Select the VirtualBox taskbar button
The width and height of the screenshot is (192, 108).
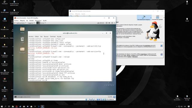(x=42, y=106)
